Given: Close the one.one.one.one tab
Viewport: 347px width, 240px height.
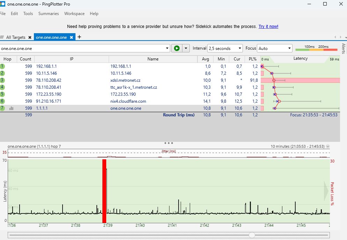Looking at the screenshot, I should click(x=71, y=37).
